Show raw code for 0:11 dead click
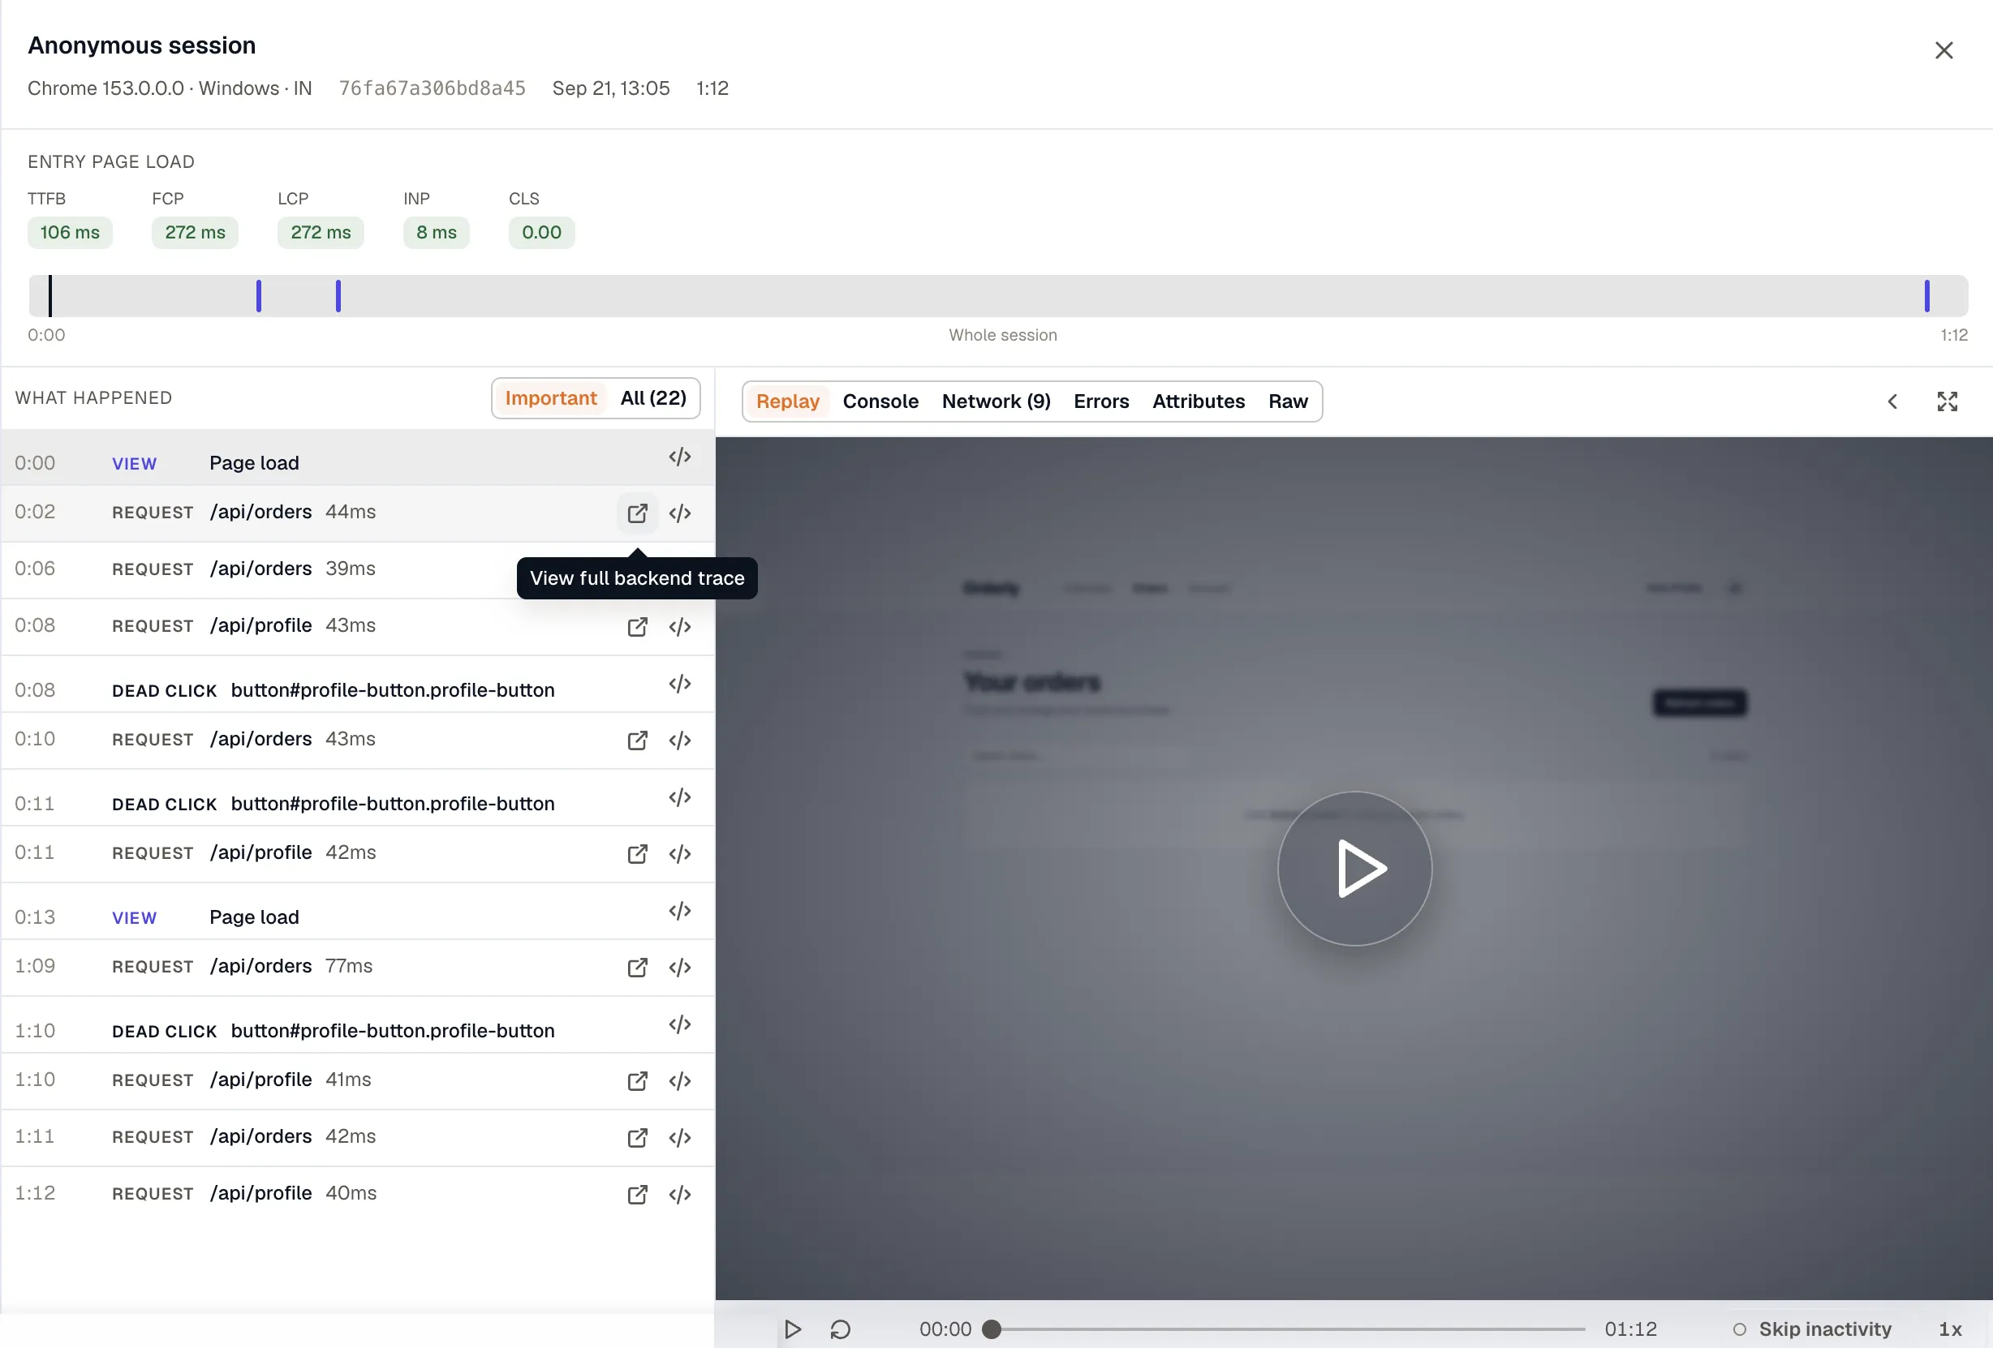1993x1348 pixels. click(680, 797)
